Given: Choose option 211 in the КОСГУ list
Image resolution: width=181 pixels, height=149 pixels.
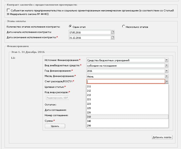Looking at the screenshot, I should (128, 87).
